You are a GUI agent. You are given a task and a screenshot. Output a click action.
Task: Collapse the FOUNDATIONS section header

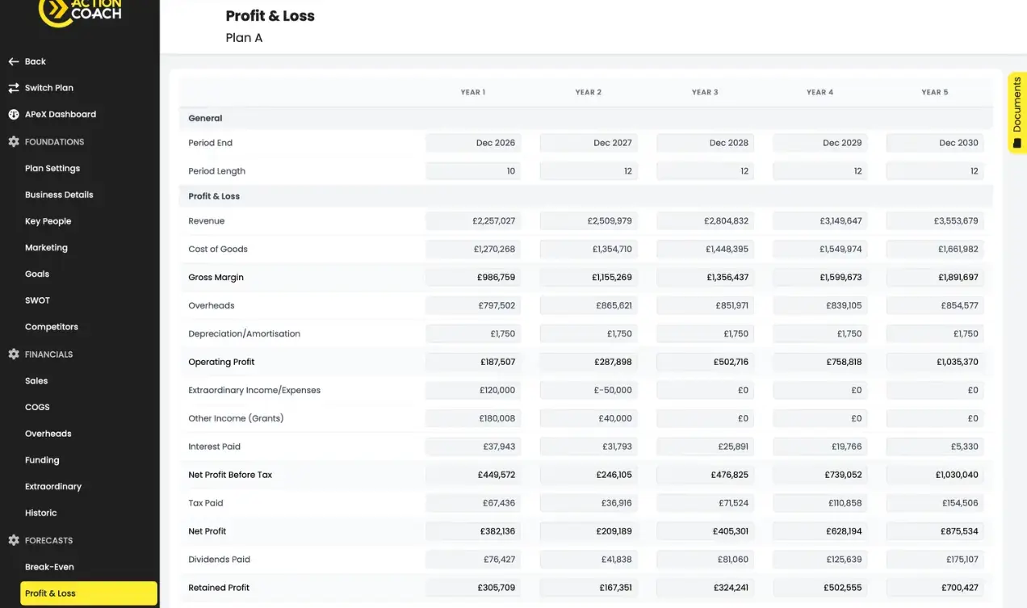54,142
